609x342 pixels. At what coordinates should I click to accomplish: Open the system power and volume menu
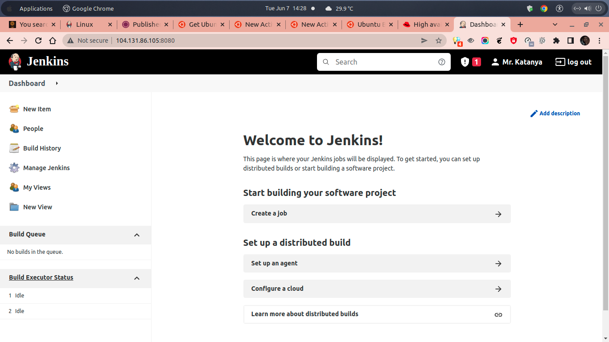point(587,8)
